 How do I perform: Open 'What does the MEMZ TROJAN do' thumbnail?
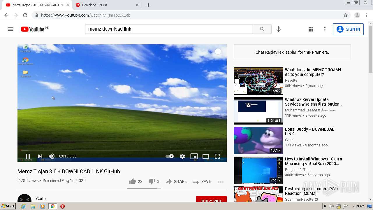pyautogui.click(x=258, y=81)
